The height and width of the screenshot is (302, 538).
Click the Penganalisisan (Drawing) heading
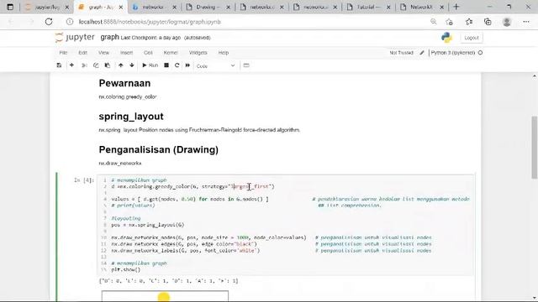click(x=159, y=149)
